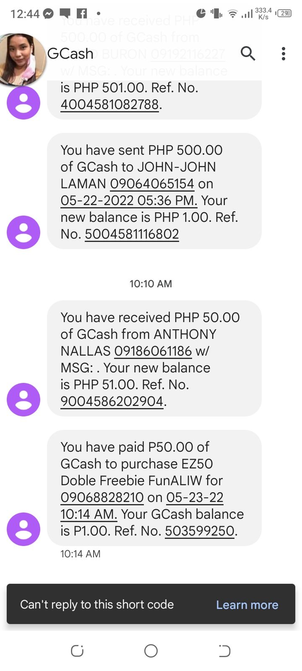
Task: Tap reference number 9004586202904
Action: [112, 401]
